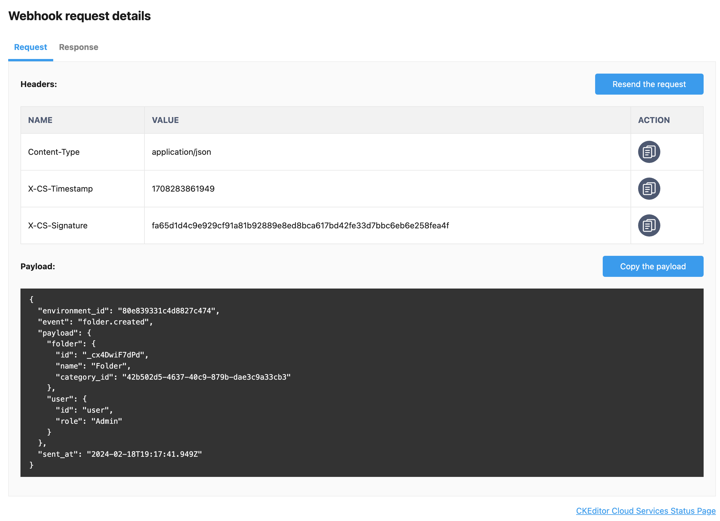Click the ACTION column header
The height and width of the screenshot is (521, 720).
(667, 120)
